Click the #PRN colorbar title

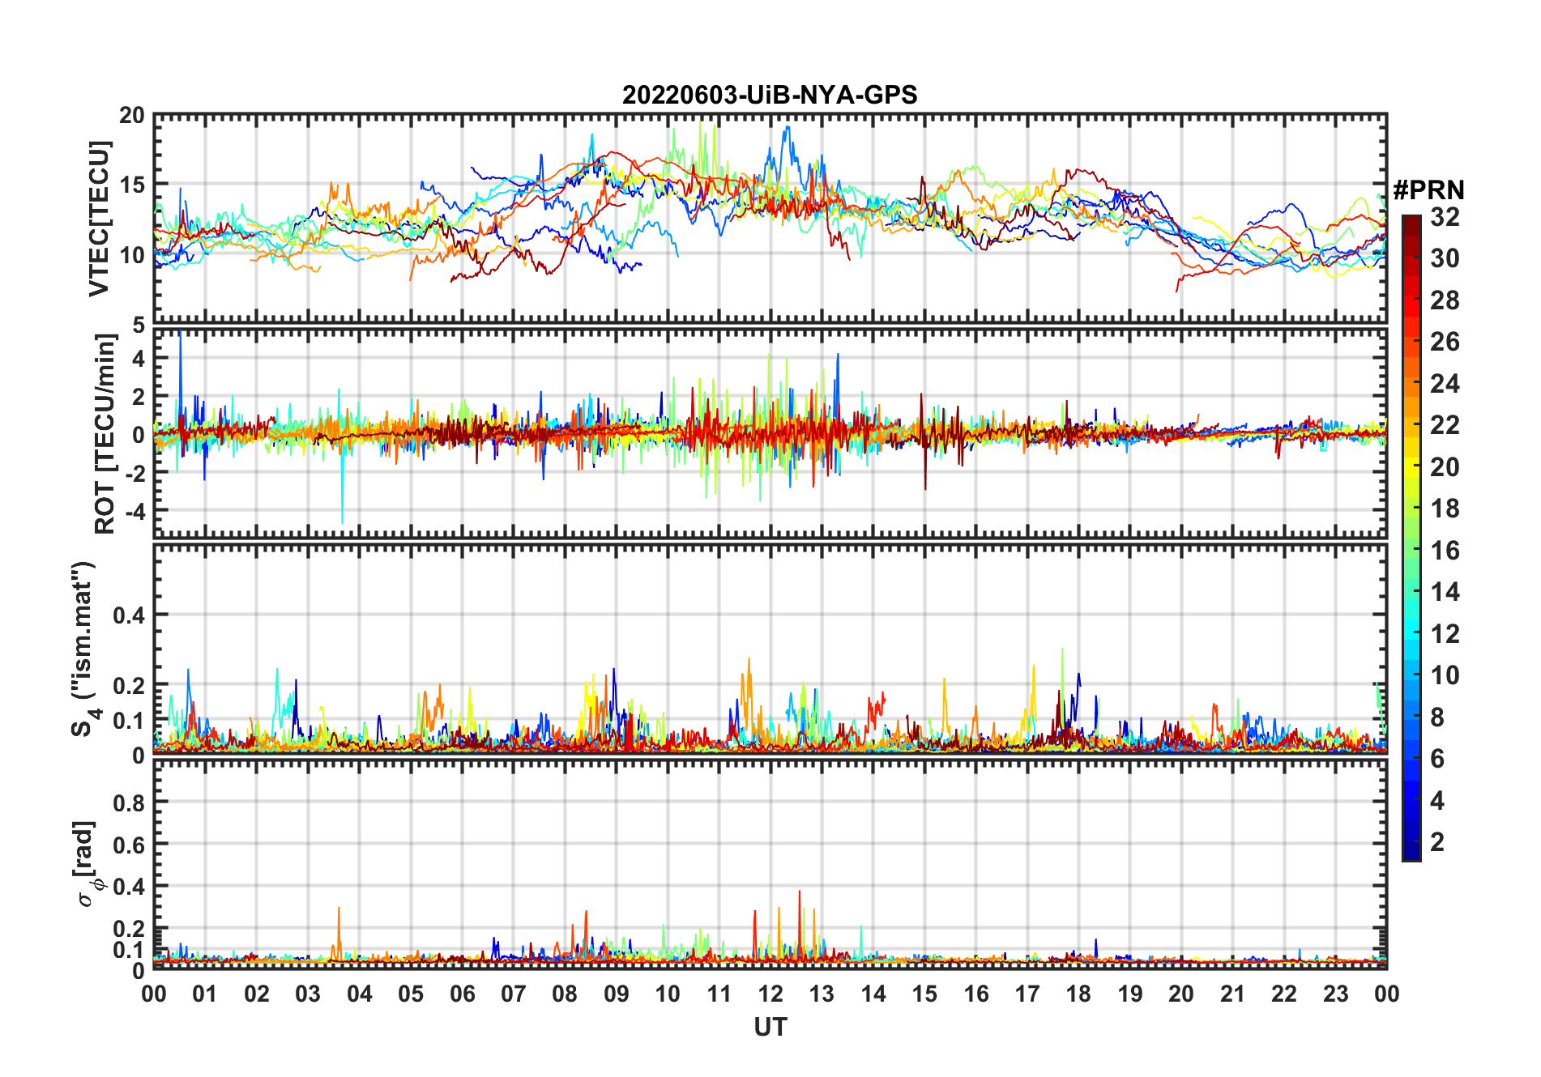[x=1428, y=190]
